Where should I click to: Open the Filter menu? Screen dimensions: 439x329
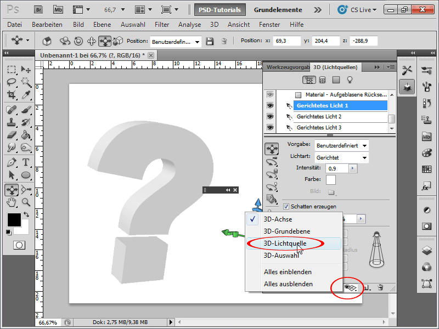coord(162,25)
